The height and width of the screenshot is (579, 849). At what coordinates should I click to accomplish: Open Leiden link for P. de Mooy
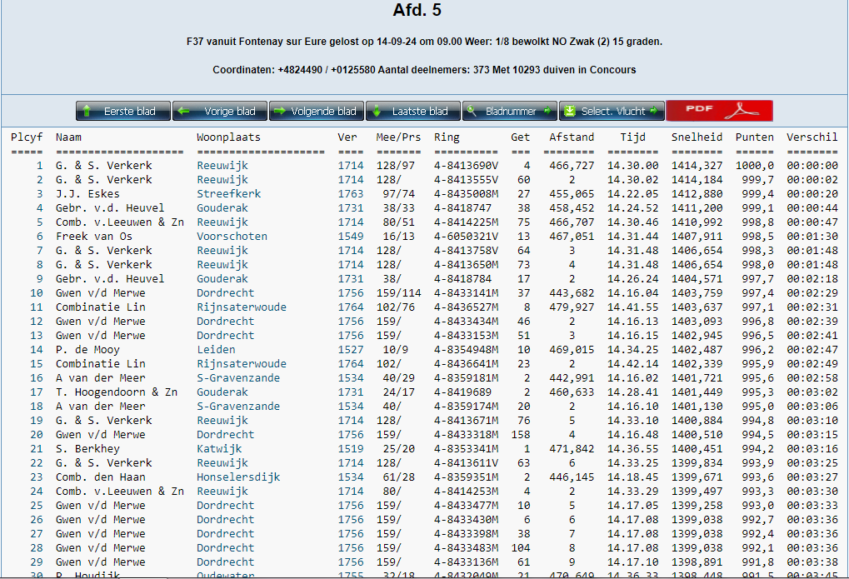[x=216, y=350]
